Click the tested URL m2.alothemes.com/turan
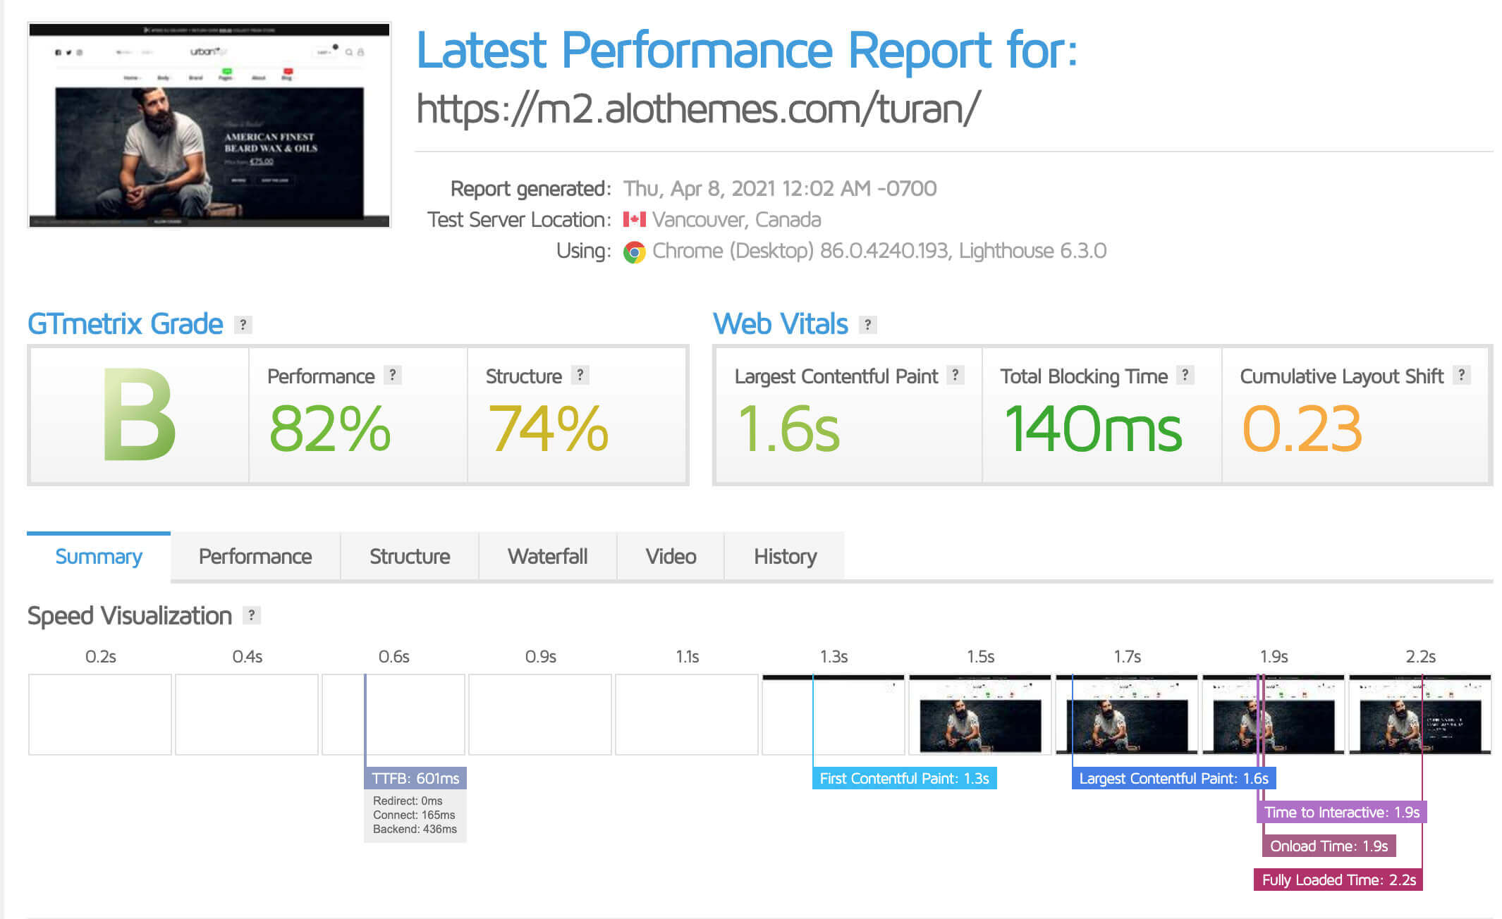The width and height of the screenshot is (1502, 919). (x=697, y=109)
